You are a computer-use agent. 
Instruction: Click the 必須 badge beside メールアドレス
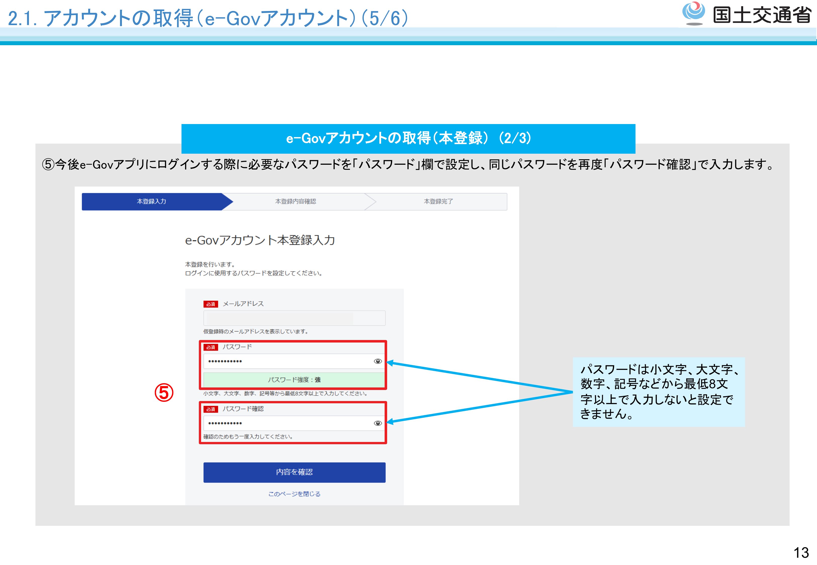(210, 304)
